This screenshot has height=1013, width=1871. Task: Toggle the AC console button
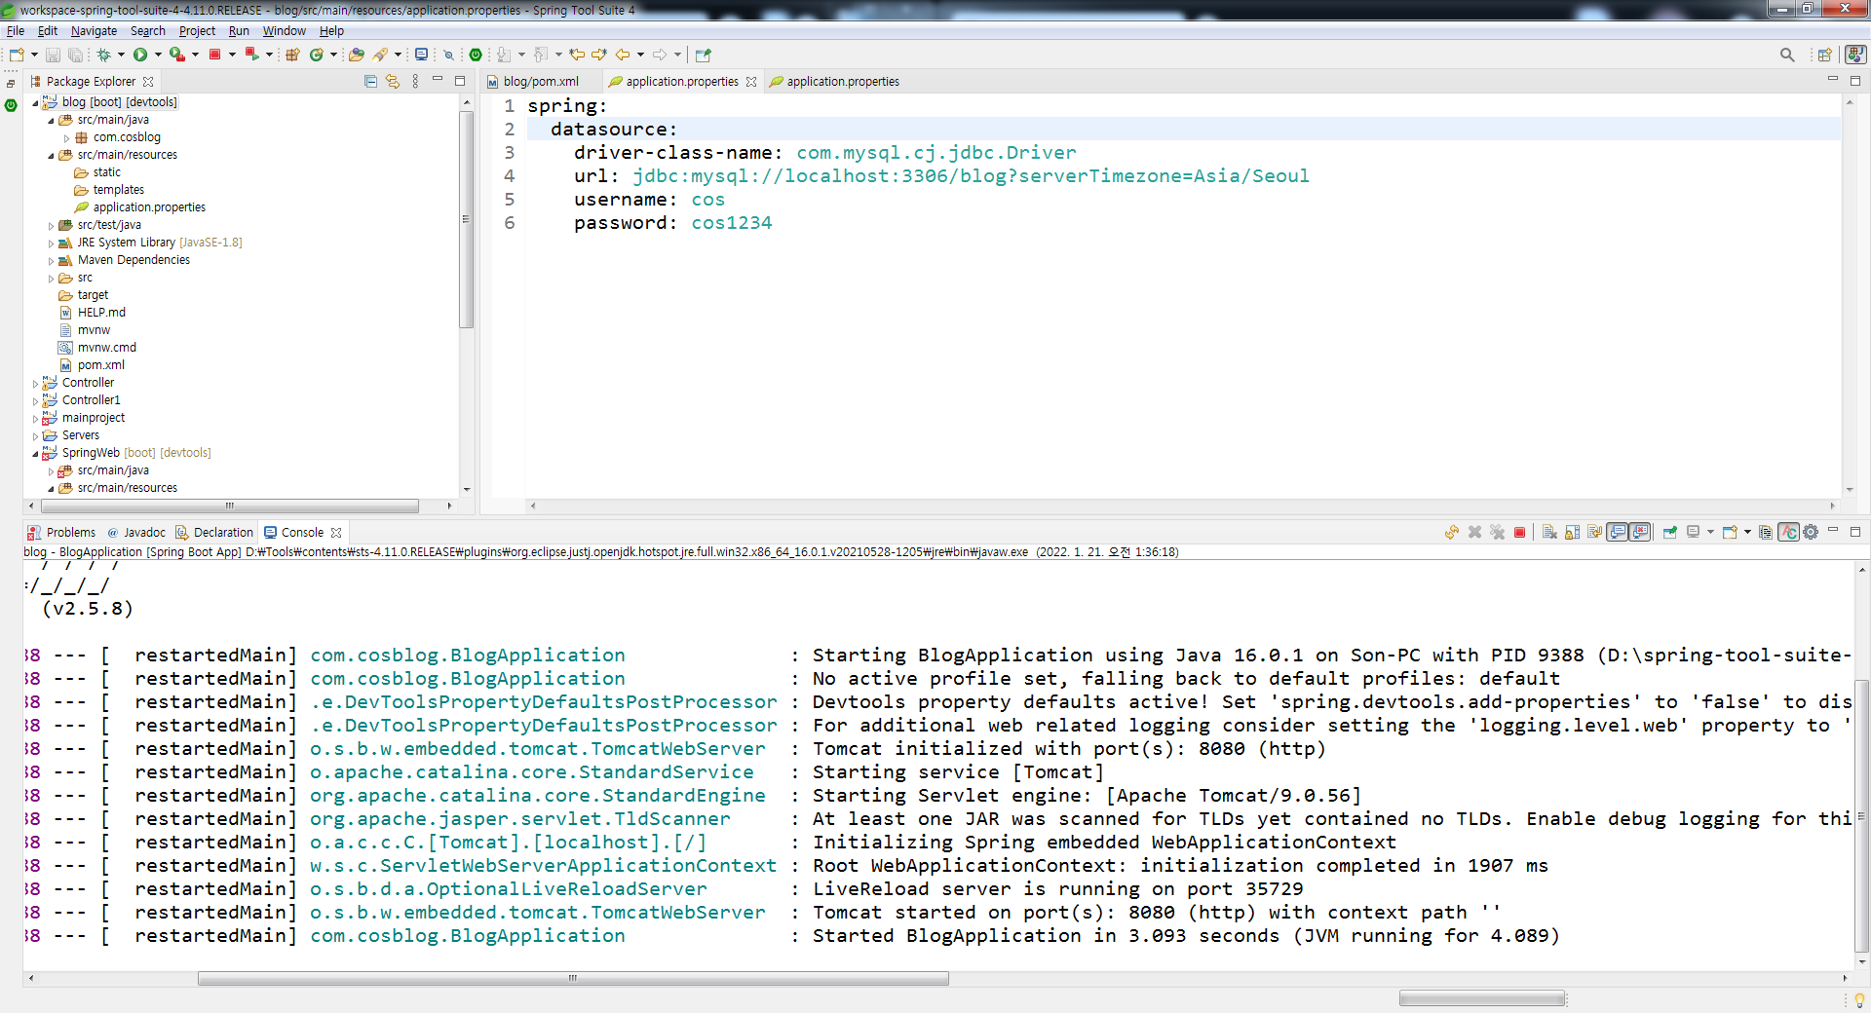[1788, 532]
